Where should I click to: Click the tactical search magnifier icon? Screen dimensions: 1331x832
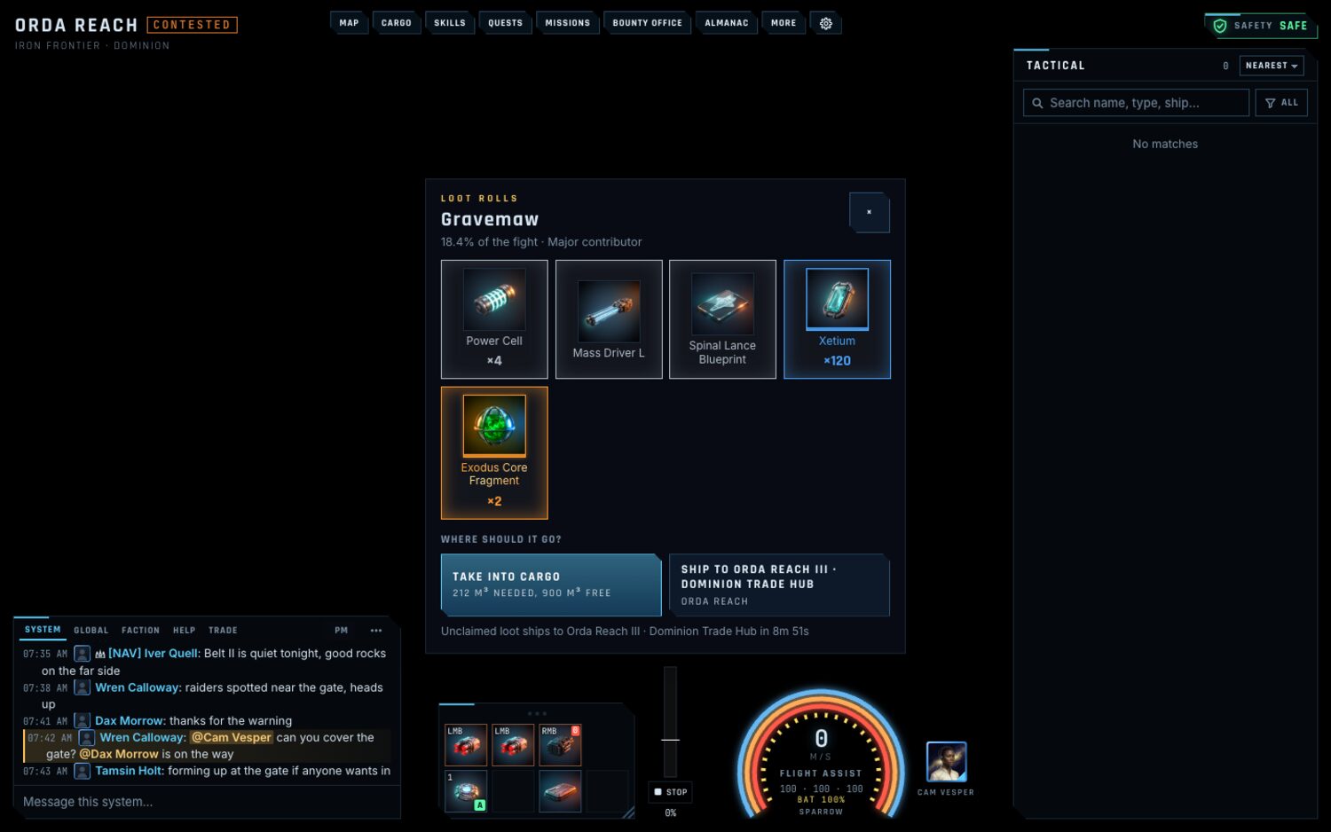(1037, 103)
